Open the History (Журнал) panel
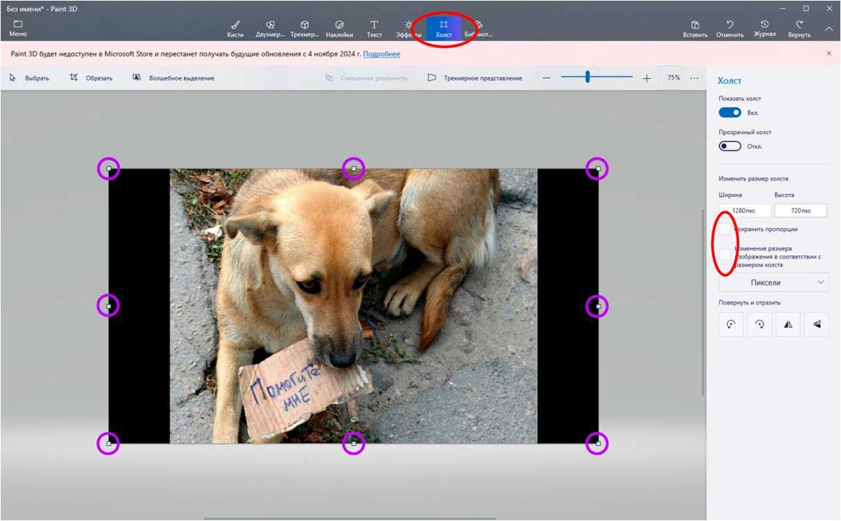This screenshot has width=841, height=521. [x=764, y=28]
